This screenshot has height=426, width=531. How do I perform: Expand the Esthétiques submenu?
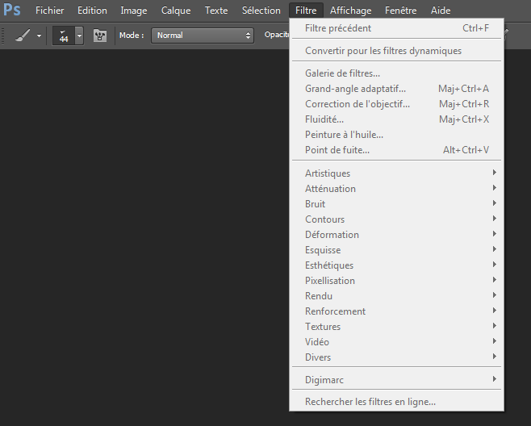point(396,265)
